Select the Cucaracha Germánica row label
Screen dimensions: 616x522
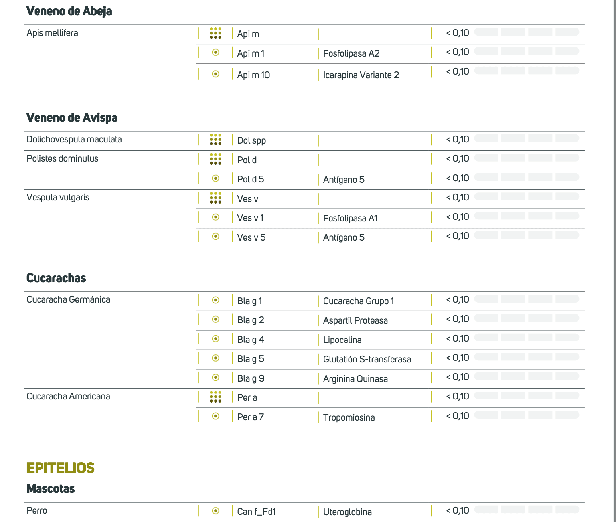(x=68, y=300)
